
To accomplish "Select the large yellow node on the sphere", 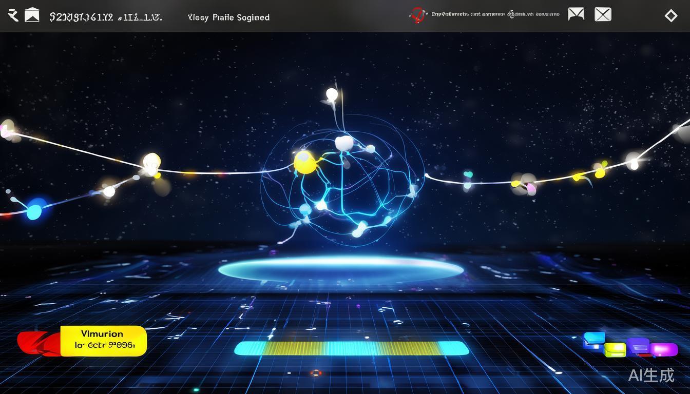I will [x=304, y=162].
